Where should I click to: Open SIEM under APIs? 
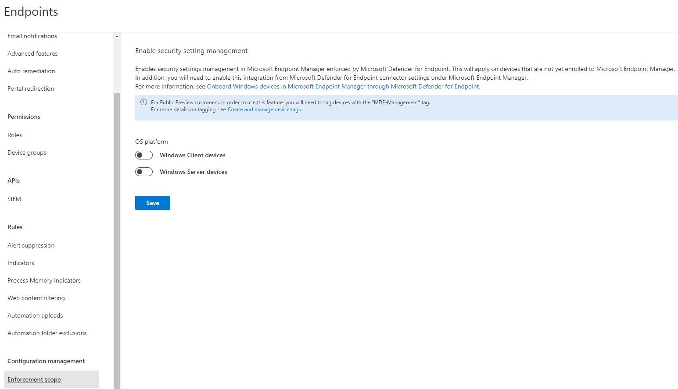click(x=14, y=198)
